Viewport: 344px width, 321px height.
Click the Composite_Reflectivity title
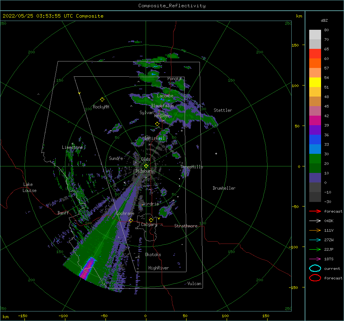click(172, 6)
